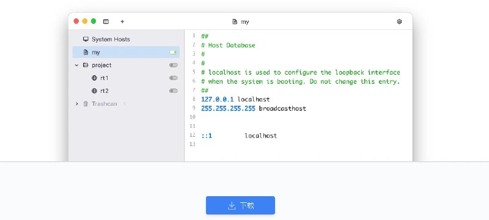Viewport: 489px width, 220px height.
Task: Click line number 13 in the gutter
Action: (193, 144)
